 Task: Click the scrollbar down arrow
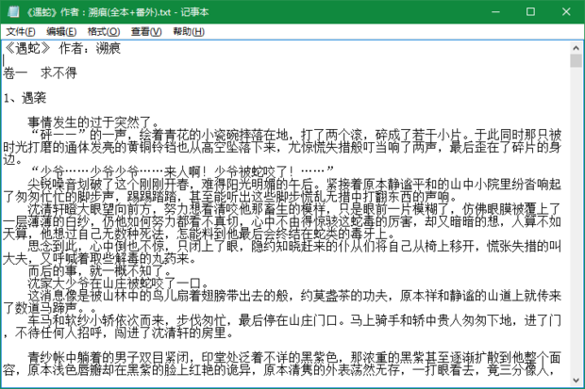click(577, 381)
